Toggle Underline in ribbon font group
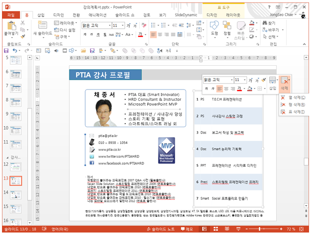312x234 pixels. [x=98, y=35]
